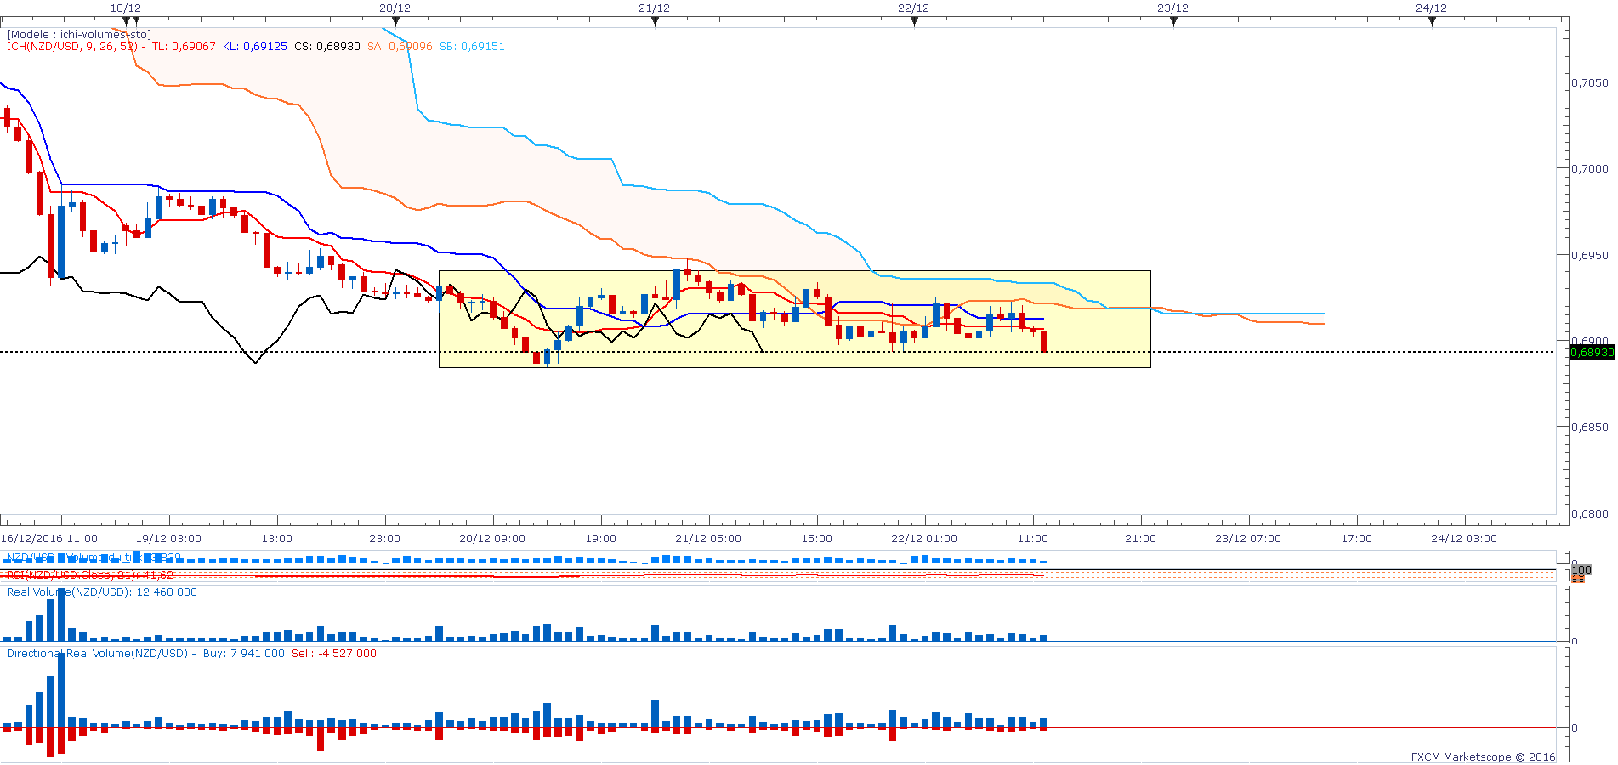Click the 'KL: 0,69125' Kijun value
The width and height of the screenshot is (1618, 765).
point(255,47)
